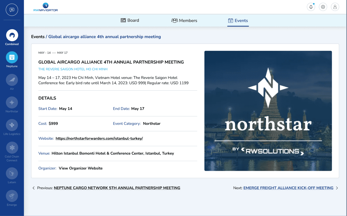347x216 pixels.
Task: Open the chat messages icon in the sidebar
Action: tap(12, 10)
